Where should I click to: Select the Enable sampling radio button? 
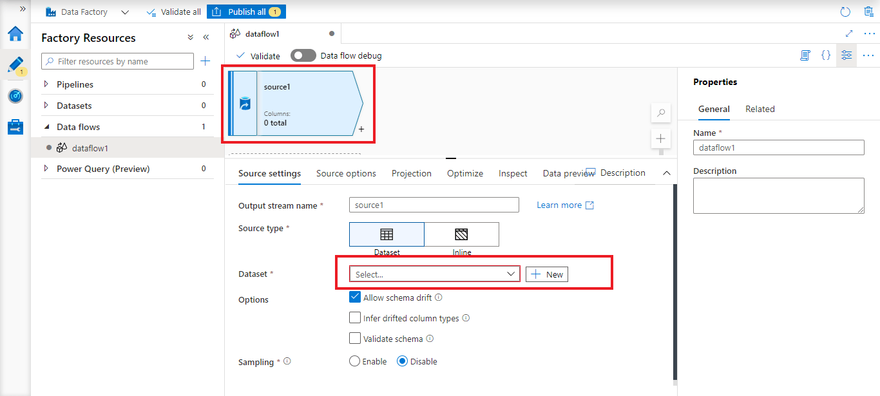coord(354,361)
